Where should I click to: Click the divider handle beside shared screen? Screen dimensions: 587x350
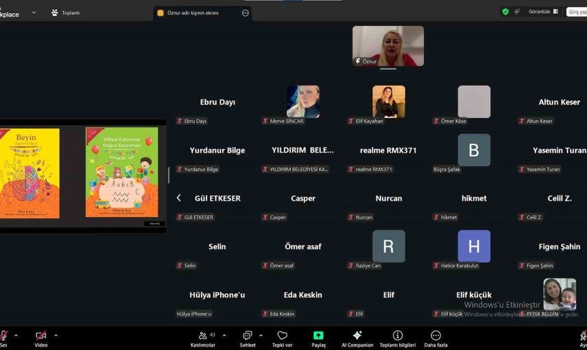tap(169, 175)
